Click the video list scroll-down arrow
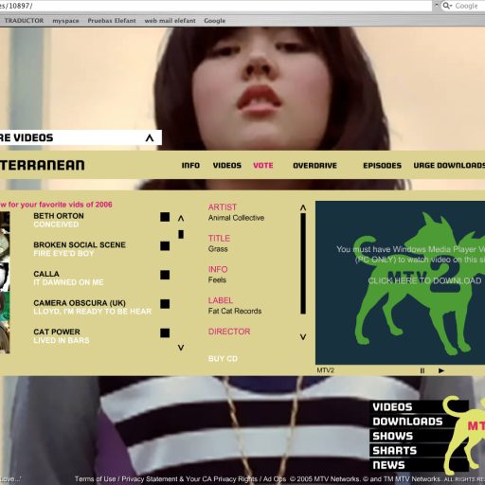 click(x=181, y=348)
